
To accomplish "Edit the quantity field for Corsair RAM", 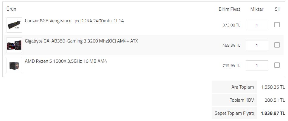I will click(x=257, y=25).
